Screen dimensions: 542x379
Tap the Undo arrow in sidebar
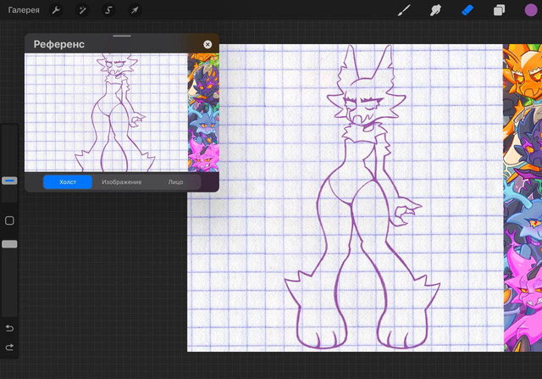[9, 327]
